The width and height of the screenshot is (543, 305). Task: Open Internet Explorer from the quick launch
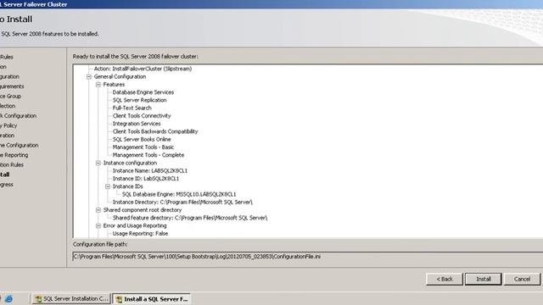(8, 299)
